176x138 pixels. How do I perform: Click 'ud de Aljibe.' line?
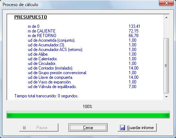38,54
